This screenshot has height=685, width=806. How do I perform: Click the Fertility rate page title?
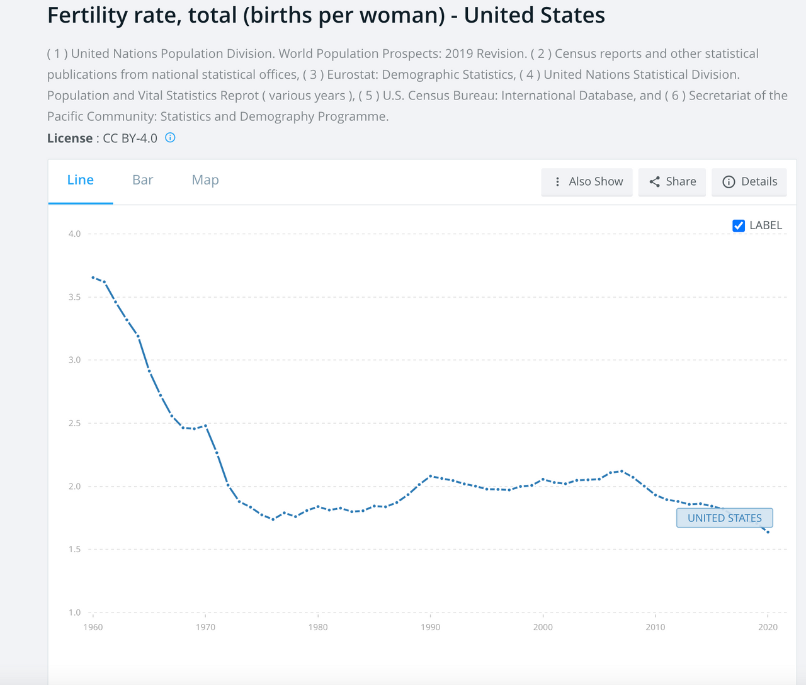[326, 15]
